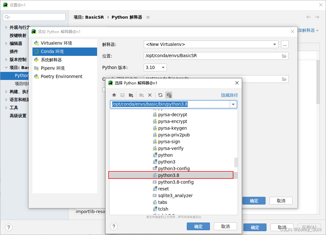Click the Settings search box

pos(34,17)
